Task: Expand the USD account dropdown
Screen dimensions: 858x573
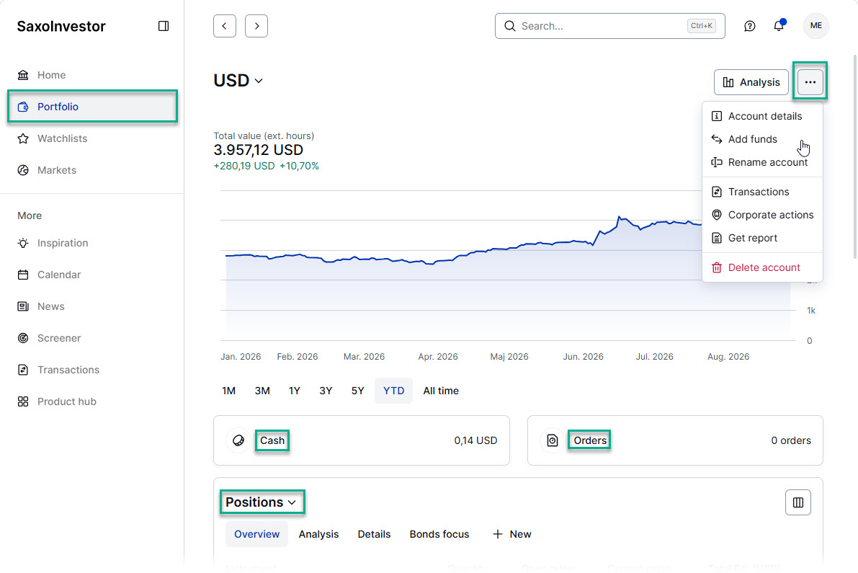Action: pos(238,81)
